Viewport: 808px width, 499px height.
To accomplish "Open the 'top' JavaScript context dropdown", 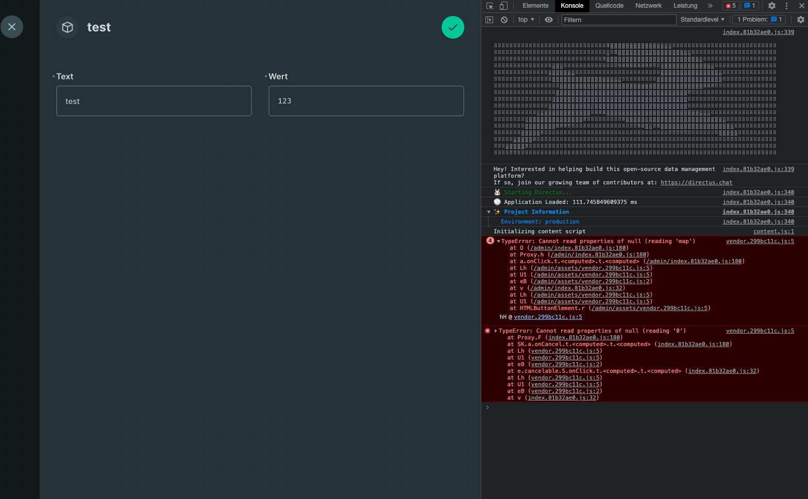I will pos(526,20).
